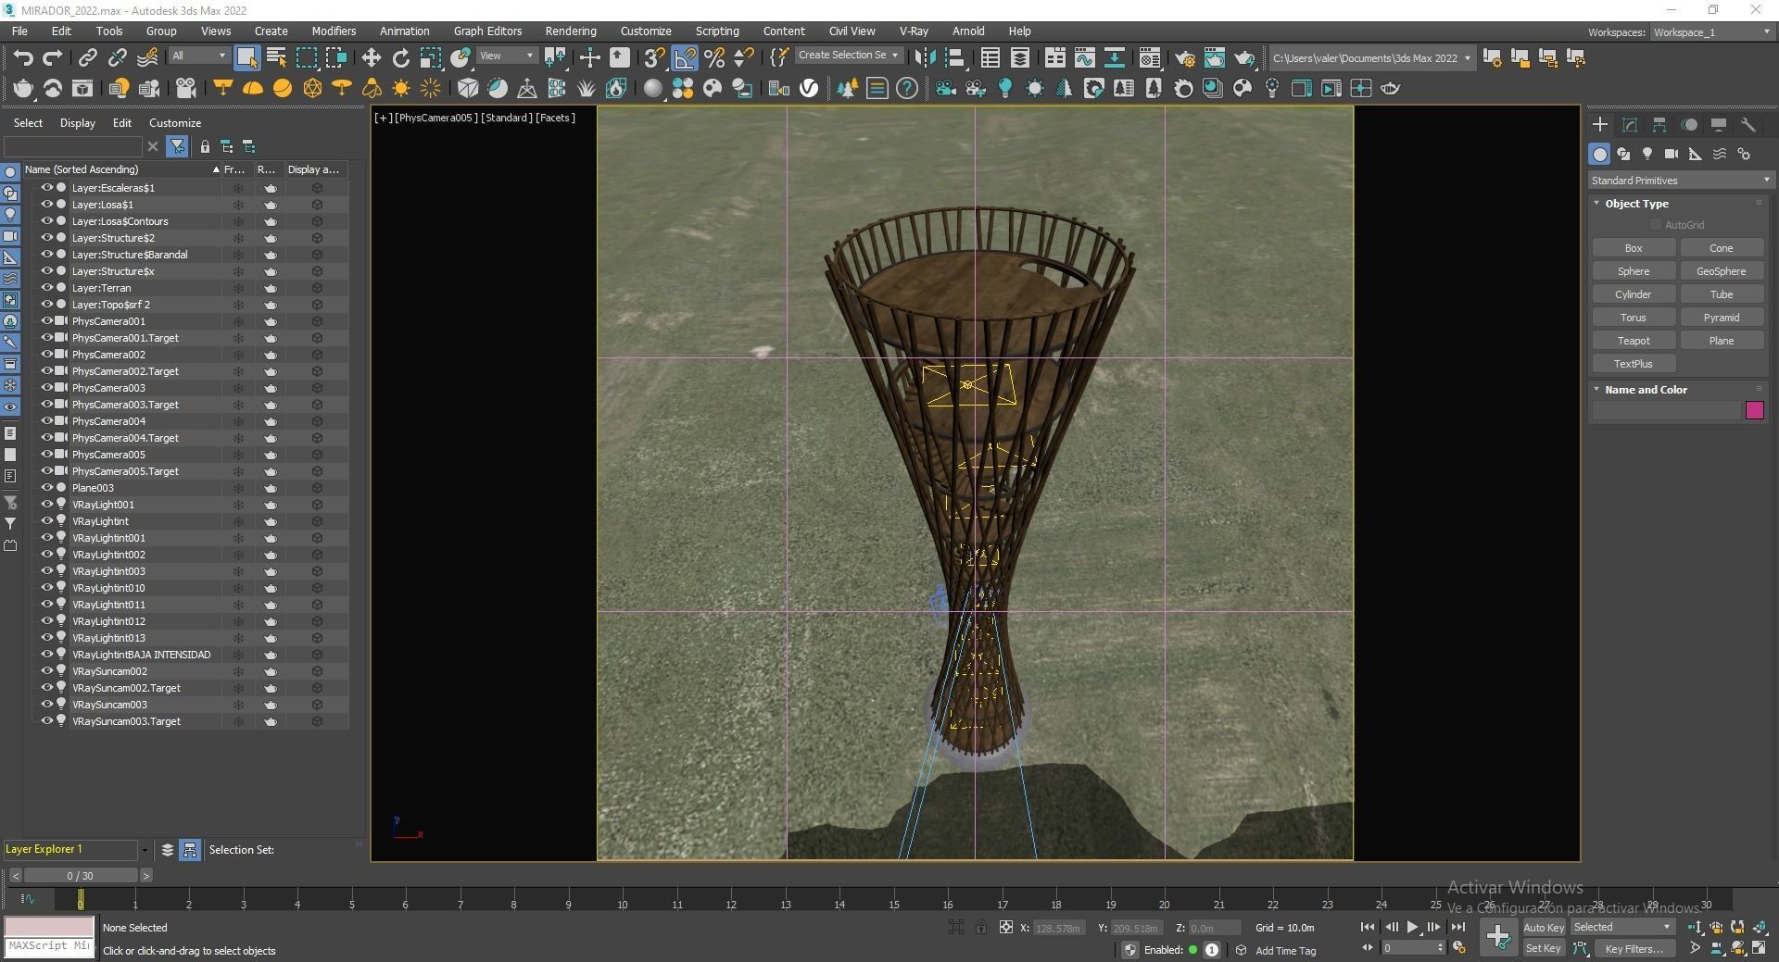
Task: Click the Maximize Viewport Toggle icon
Action: click(x=1759, y=948)
